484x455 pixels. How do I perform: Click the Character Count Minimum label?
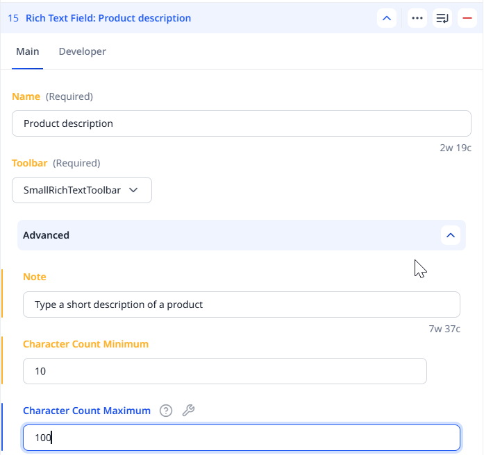(86, 344)
